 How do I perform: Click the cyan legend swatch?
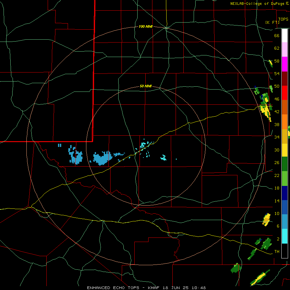(x=285, y=236)
